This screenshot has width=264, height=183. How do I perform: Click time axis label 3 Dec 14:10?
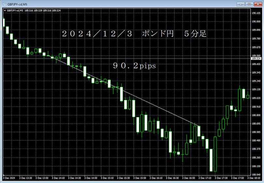[58, 178]
